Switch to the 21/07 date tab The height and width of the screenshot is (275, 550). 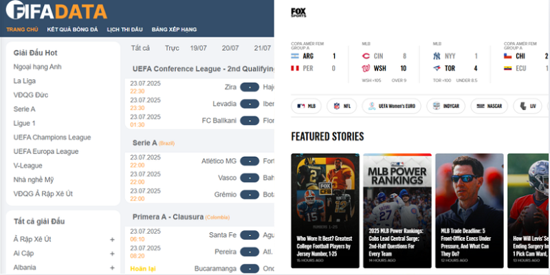pos(263,48)
